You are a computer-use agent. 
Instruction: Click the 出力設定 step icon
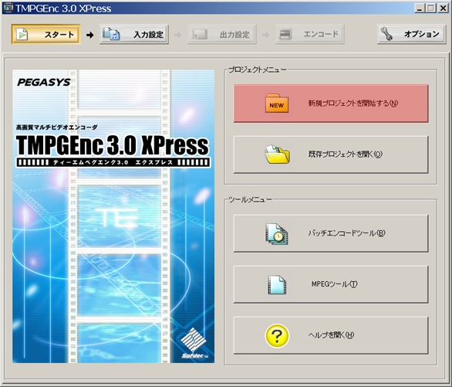click(x=199, y=34)
